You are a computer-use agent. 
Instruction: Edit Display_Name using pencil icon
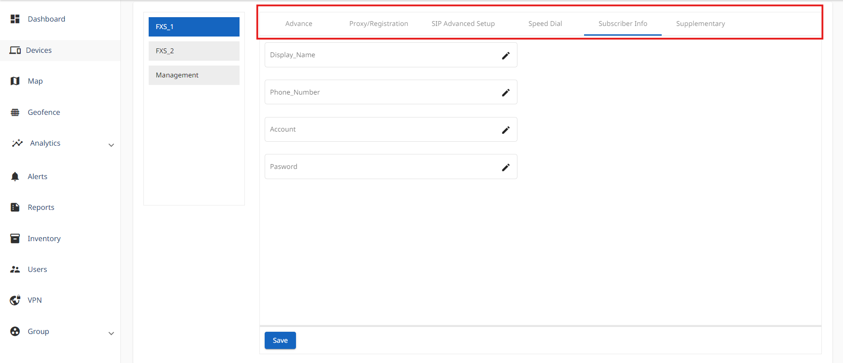506,55
